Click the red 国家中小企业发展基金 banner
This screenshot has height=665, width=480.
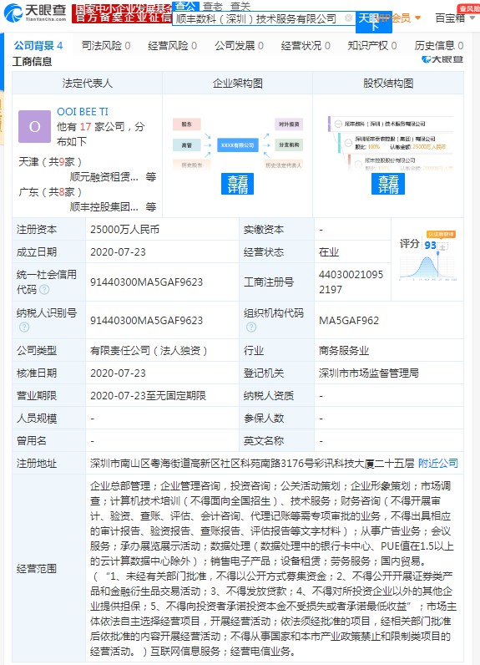tap(122, 13)
